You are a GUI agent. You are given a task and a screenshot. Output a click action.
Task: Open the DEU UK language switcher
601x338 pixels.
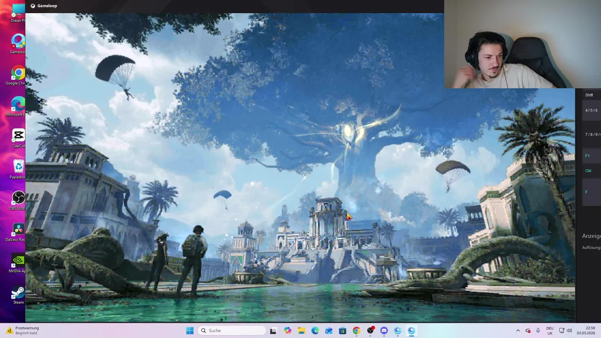(x=550, y=330)
